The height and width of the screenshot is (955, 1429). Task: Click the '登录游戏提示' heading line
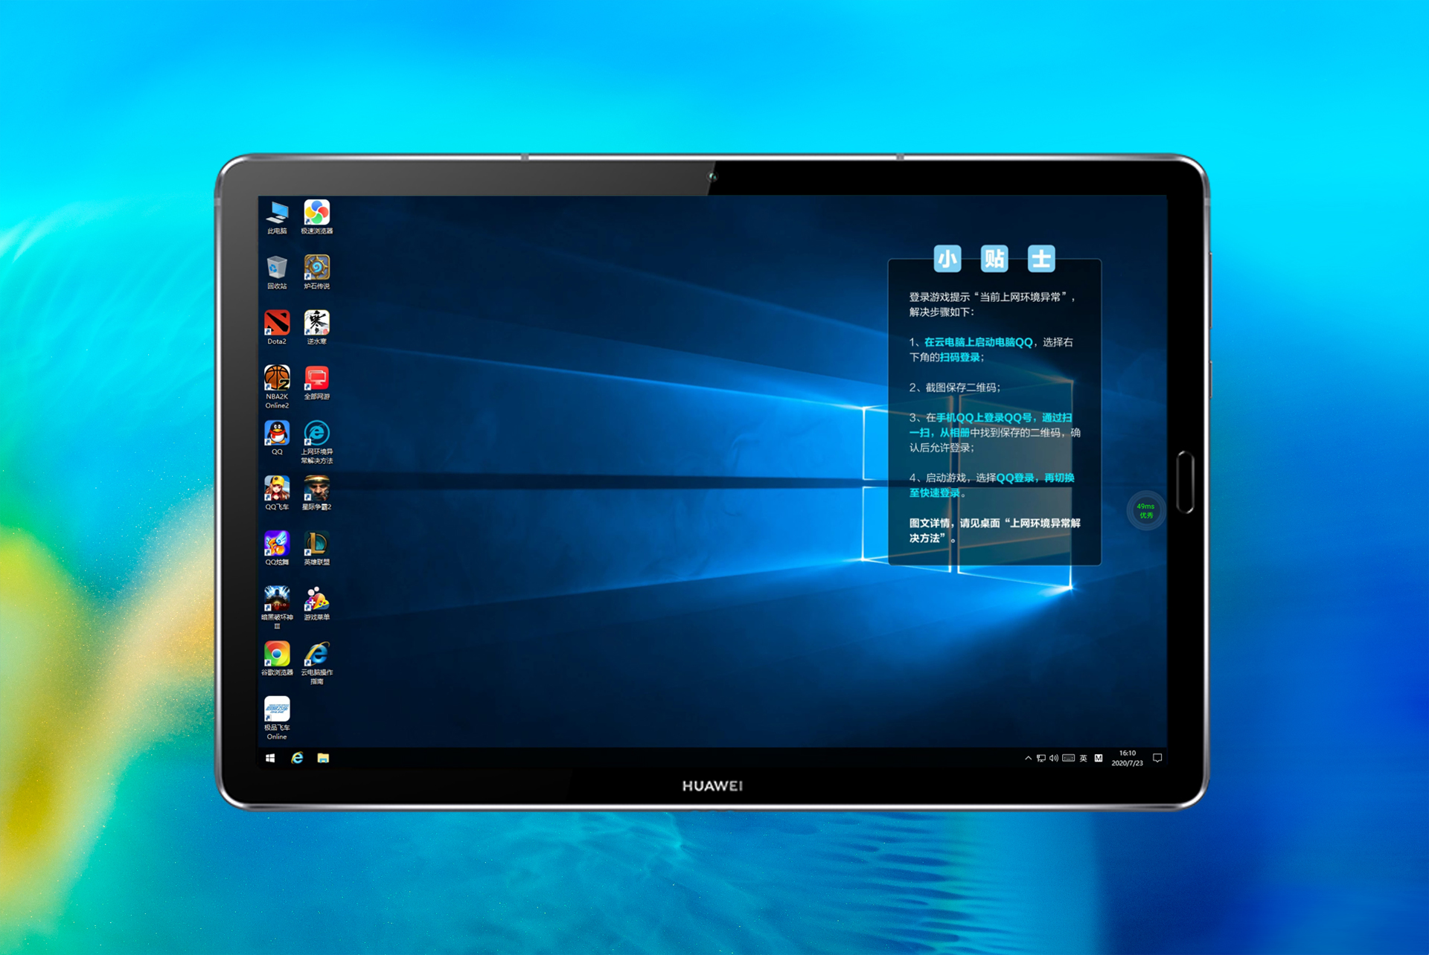click(992, 297)
